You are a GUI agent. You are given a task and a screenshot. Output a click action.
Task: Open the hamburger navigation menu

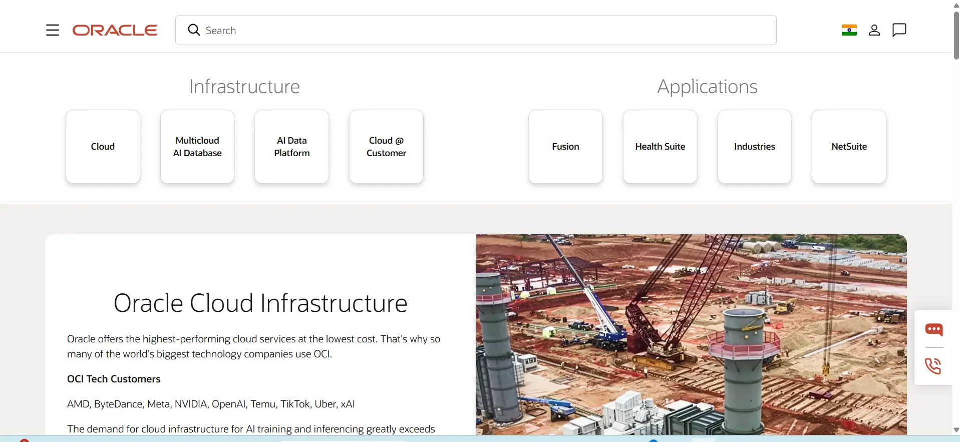click(x=53, y=30)
